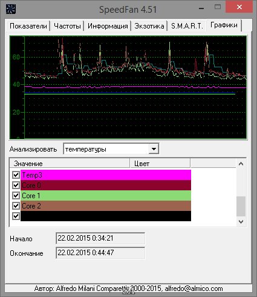Screen dimensions: 257x297
Task: Switch to the Показатели tab
Action: (x=28, y=26)
